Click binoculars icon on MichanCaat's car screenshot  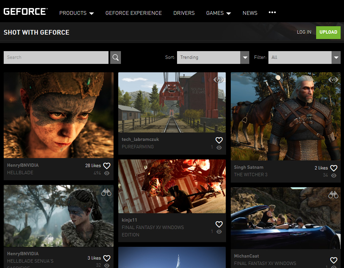pyautogui.click(x=333, y=195)
